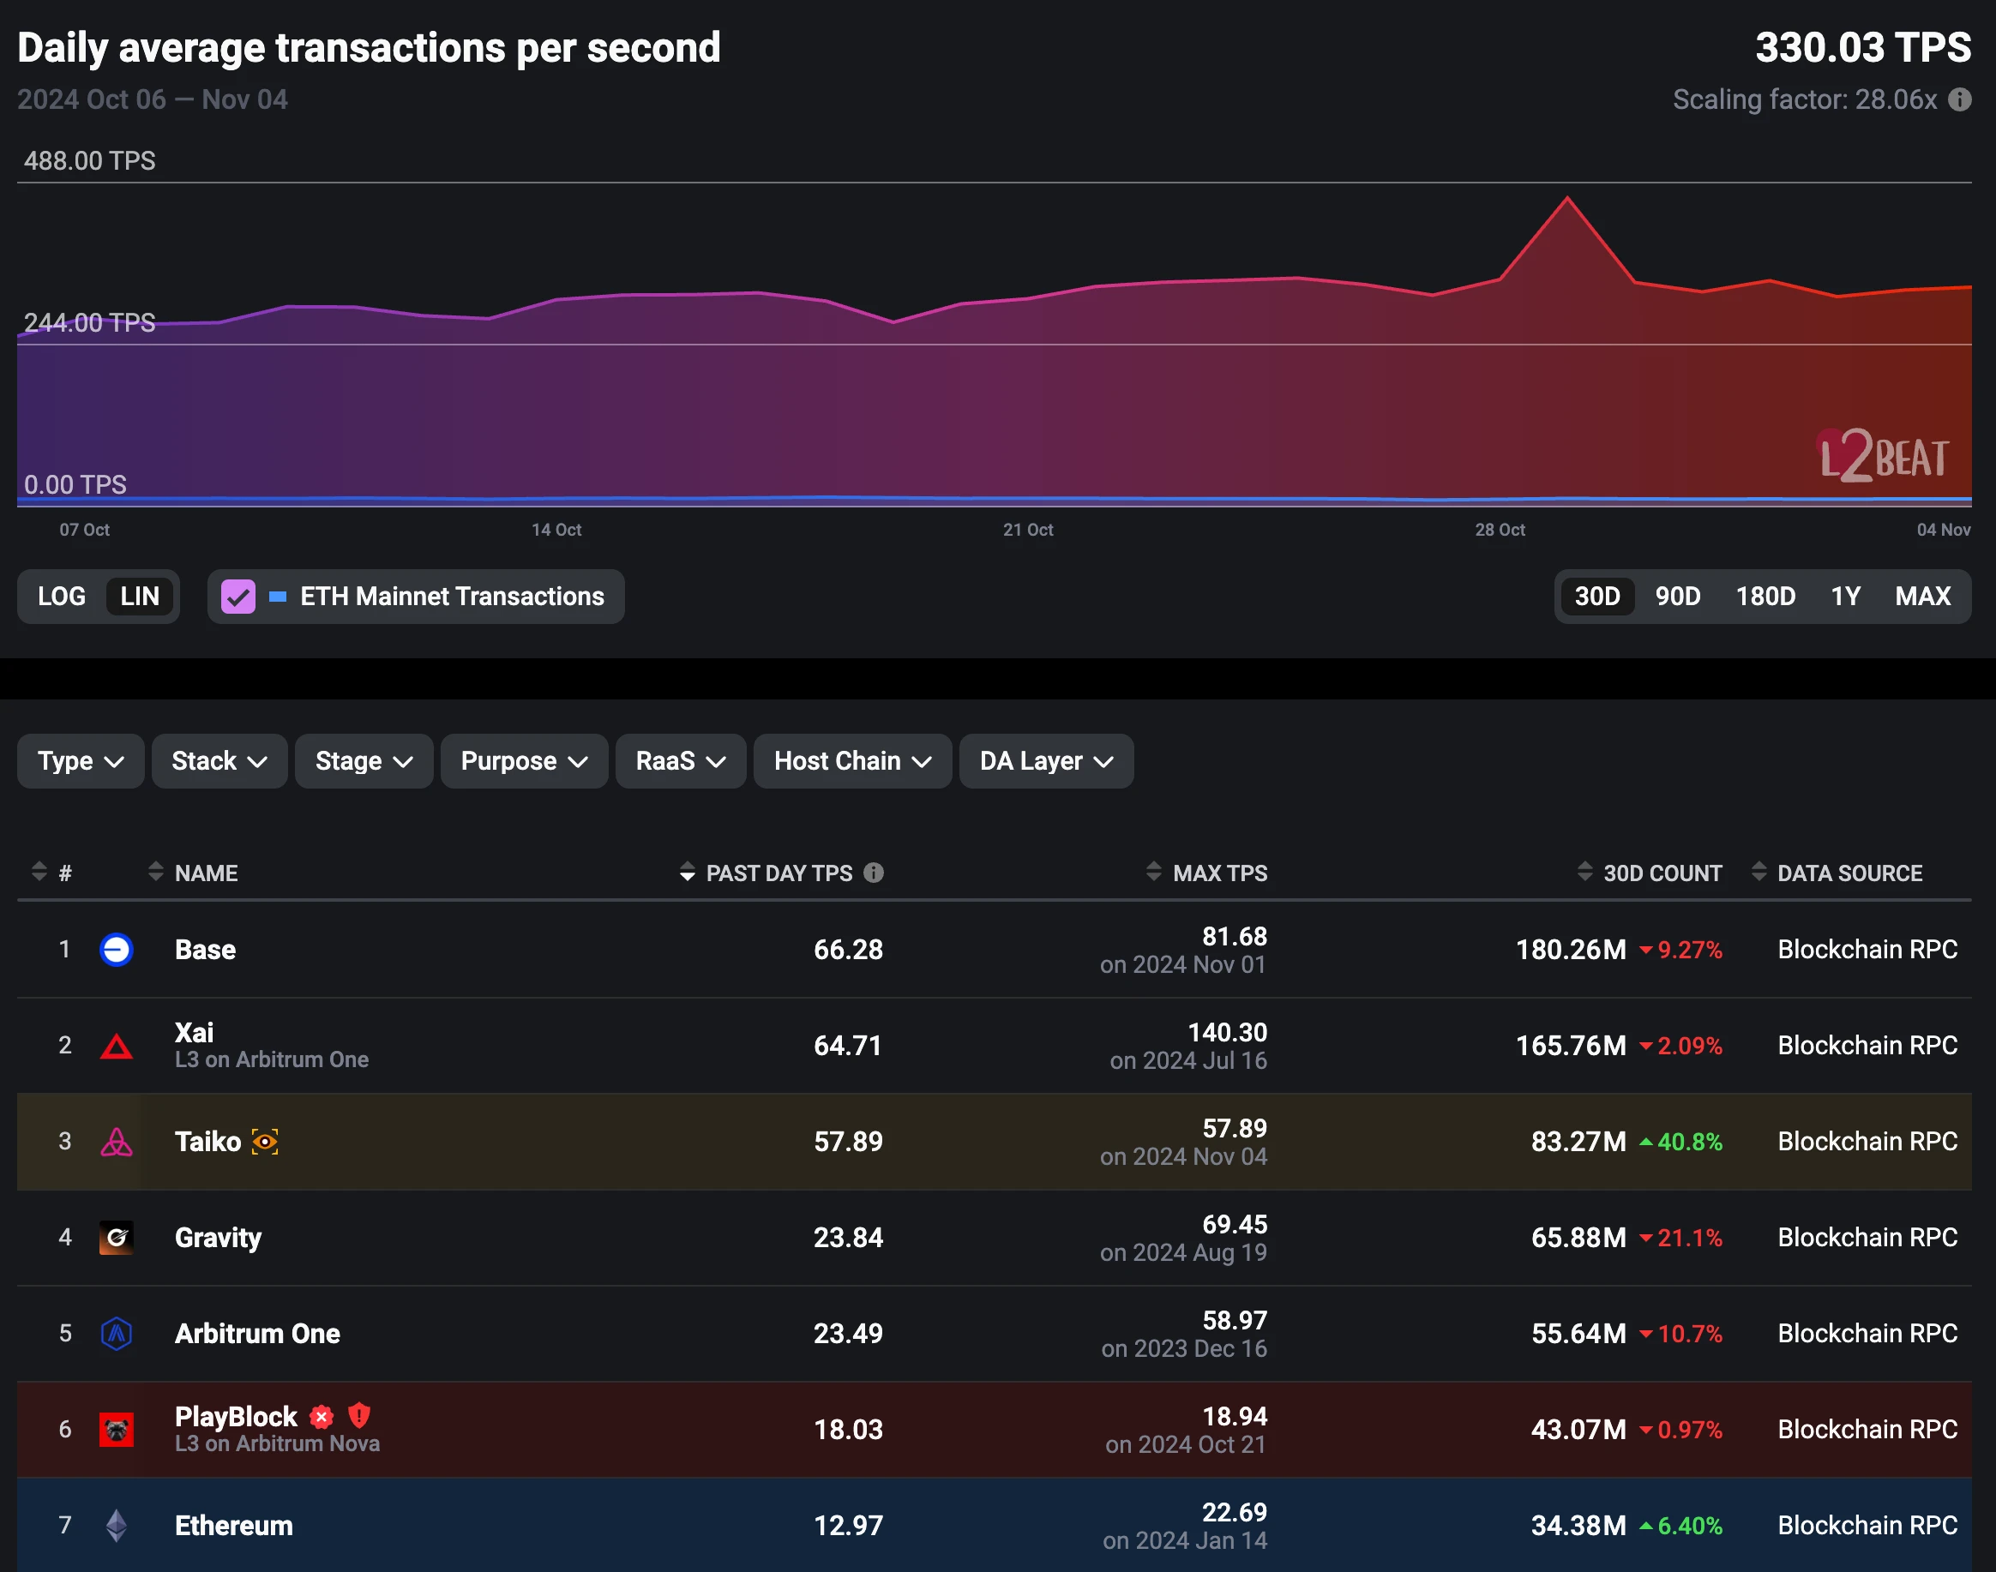Viewport: 1996px width, 1572px height.
Task: Click the 180D time range button
Action: (x=1765, y=597)
